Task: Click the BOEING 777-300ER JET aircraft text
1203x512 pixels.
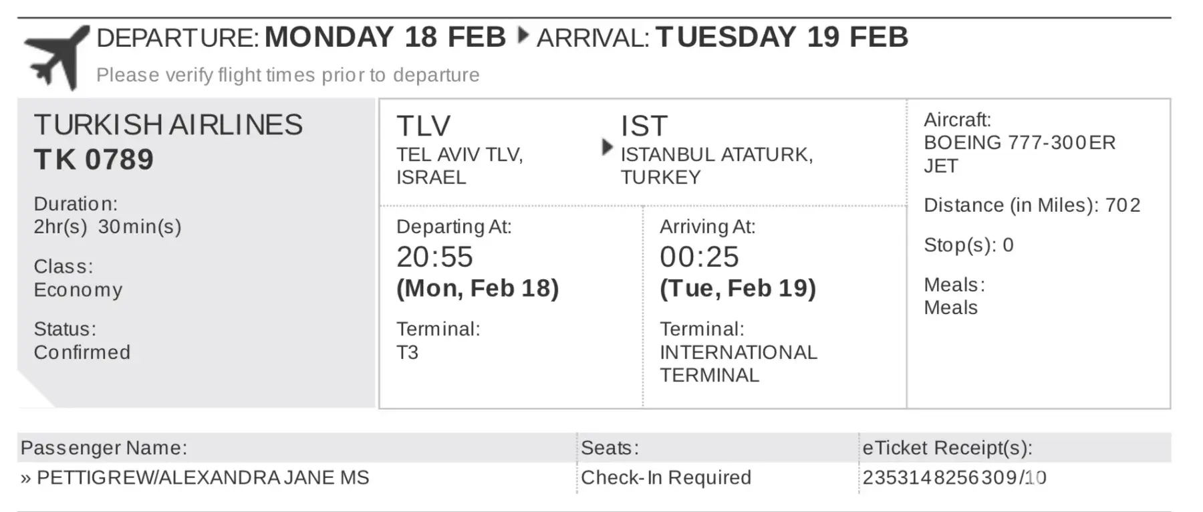Action: click(1019, 154)
